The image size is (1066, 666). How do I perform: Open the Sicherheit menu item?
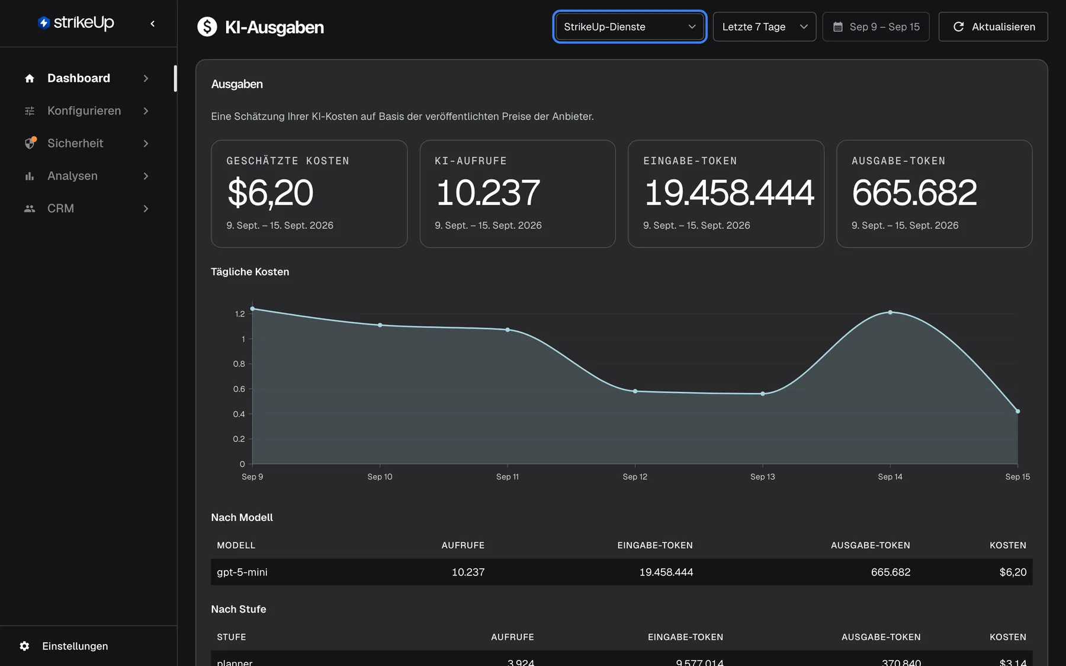tap(87, 143)
